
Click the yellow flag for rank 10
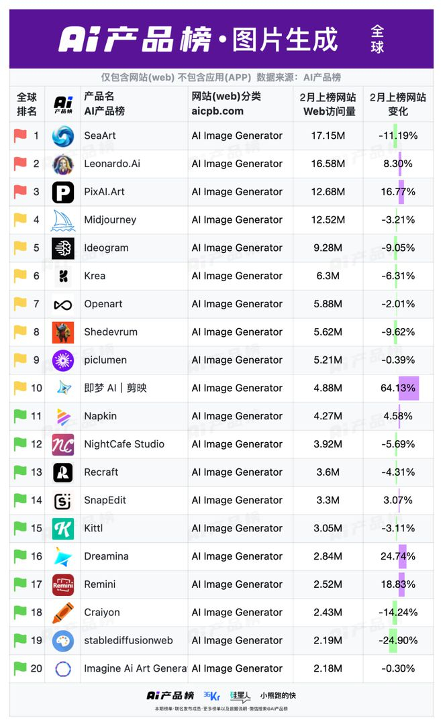20,388
